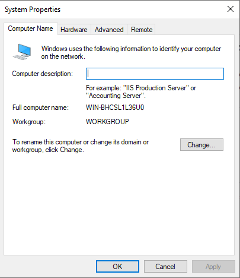The image size is (240, 278).
Task: Confirm with the OK button
Action: point(117,267)
